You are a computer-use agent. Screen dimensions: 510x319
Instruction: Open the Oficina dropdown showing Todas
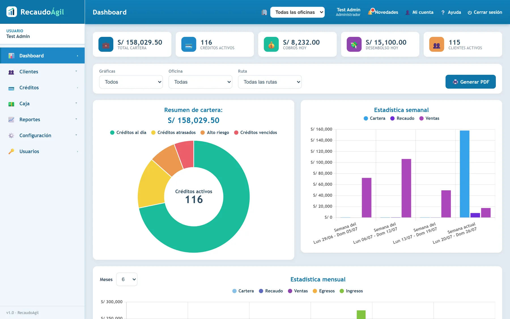click(x=200, y=82)
